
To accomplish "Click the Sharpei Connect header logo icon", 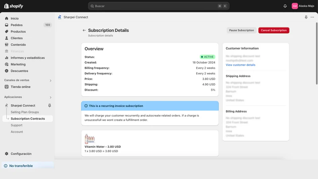I will click(x=60, y=17).
